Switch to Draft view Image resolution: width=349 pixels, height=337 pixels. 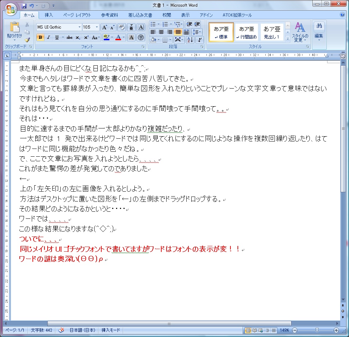point(273,330)
